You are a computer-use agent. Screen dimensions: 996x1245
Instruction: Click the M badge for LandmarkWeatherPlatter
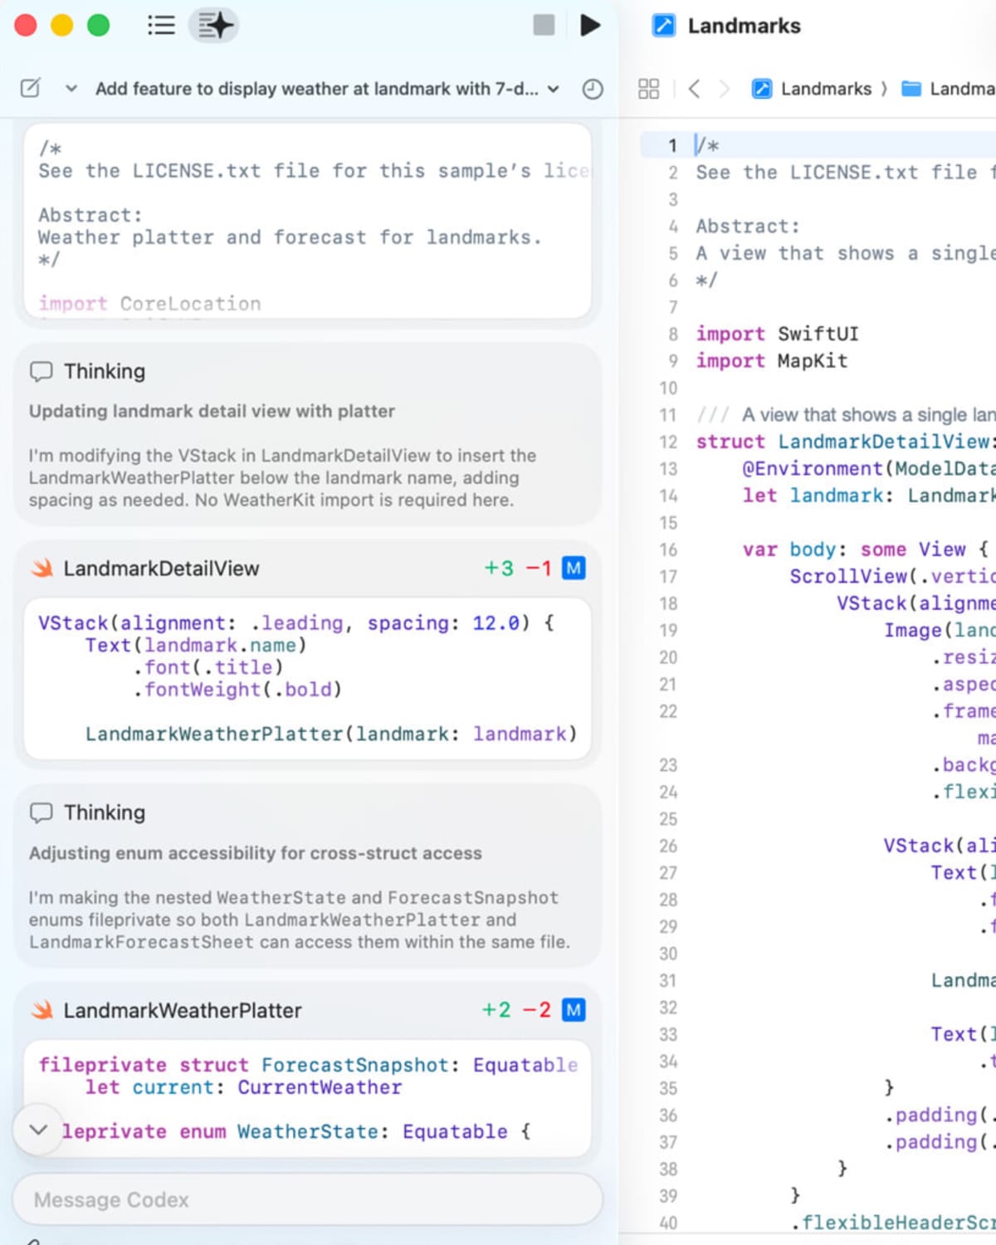[x=574, y=1010]
